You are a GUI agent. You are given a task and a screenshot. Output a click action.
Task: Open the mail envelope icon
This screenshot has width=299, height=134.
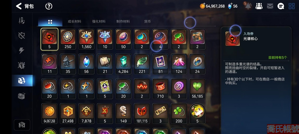click(270, 6)
